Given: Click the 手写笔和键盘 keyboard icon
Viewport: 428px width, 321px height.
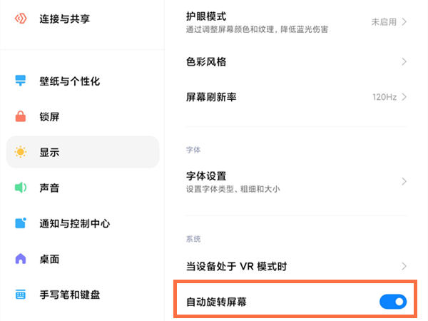Looking at the screenshot, I should (21, 294).
